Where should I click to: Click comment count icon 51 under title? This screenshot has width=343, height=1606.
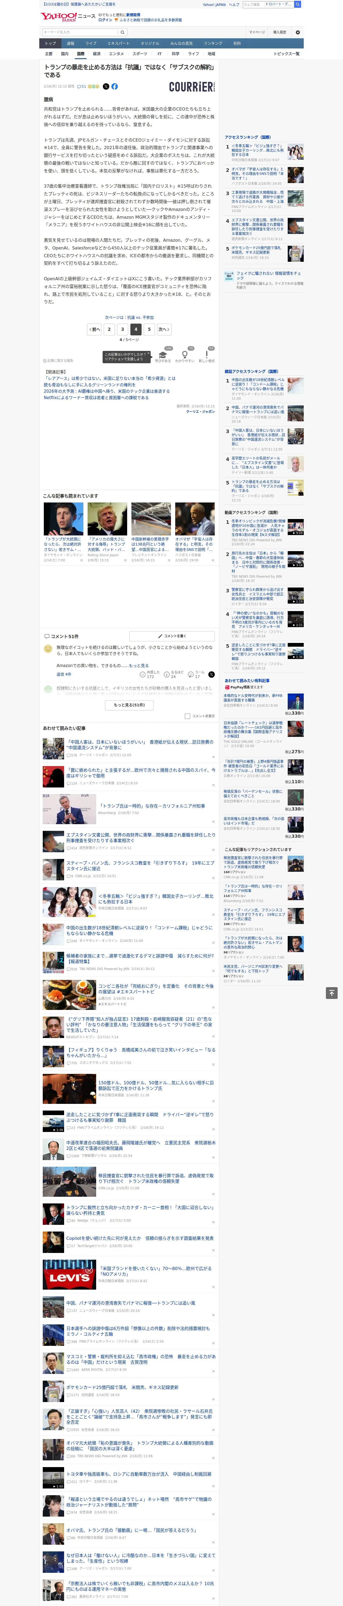pyautogui.click(x=81, y=87)
